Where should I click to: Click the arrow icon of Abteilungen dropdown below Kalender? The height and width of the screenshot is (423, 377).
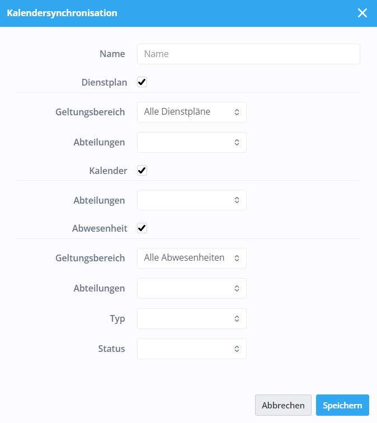(x=237, y=200)
